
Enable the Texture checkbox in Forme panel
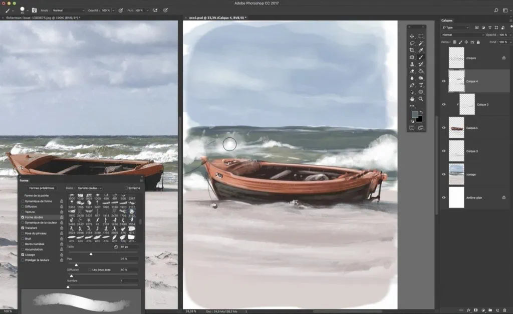click(x=23, y=211)
